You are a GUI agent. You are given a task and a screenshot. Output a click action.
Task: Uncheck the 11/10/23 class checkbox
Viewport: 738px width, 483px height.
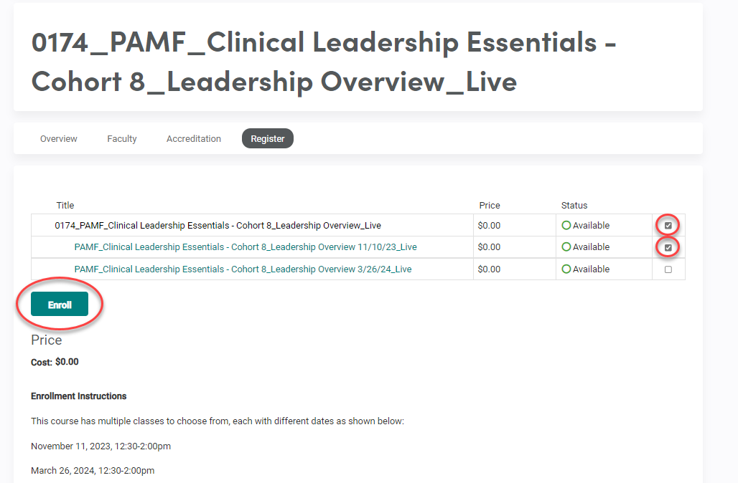coord(668,248)
